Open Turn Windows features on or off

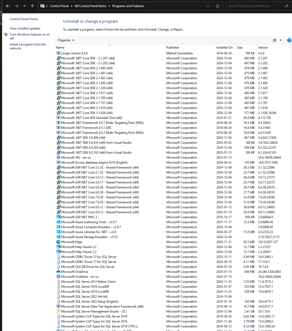coord(30,36)
